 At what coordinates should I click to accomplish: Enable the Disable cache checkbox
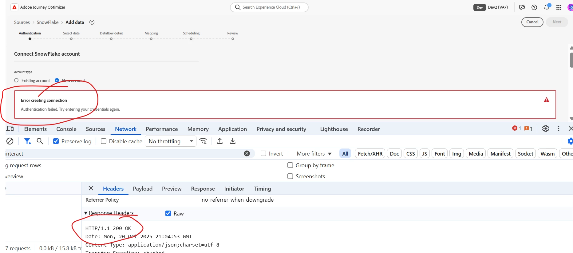[x=104, y=141]
